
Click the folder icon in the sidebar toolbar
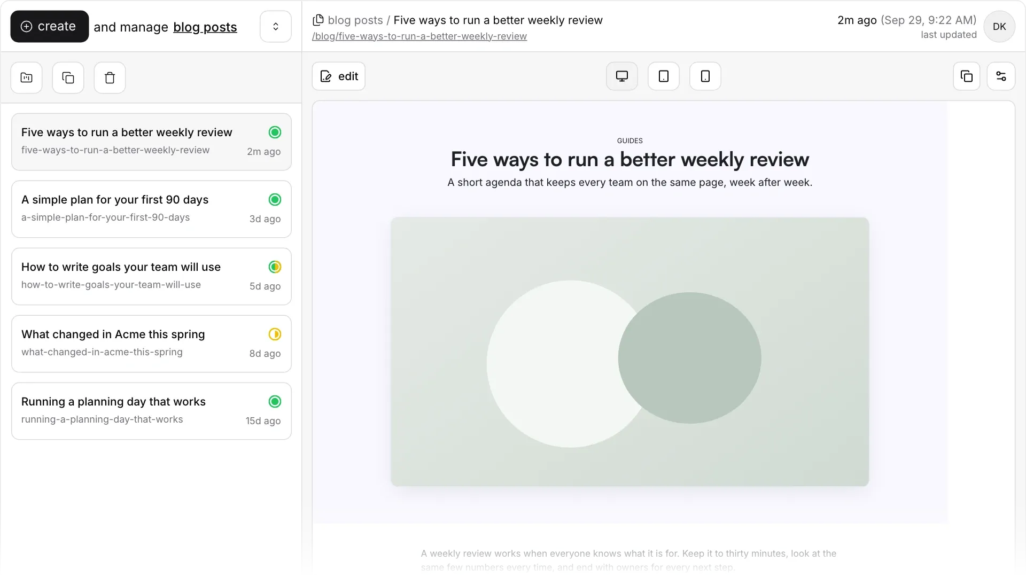click(x=27, y=77)
